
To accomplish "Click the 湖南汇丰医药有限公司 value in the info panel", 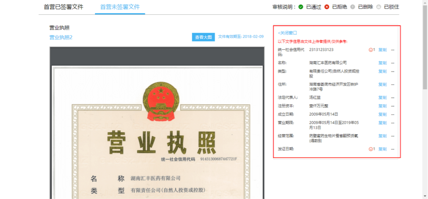I will click(x=328, y=63).
